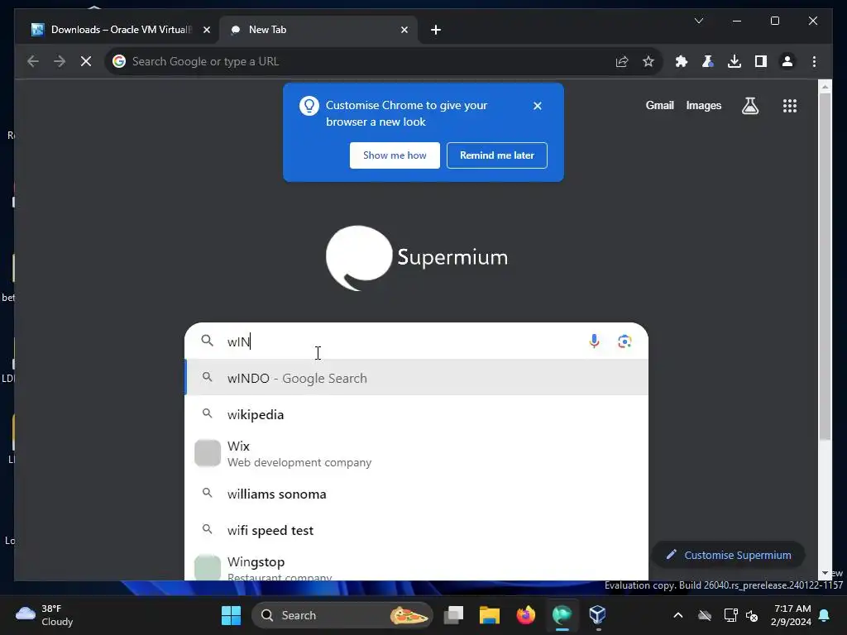Click the page vertical scrollbar thumb
The height and width of the screenshot is (635, 847).
pos(825,267)
